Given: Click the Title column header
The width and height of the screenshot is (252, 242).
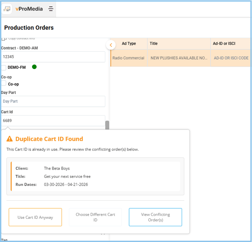Looking at the screenshot, I should (153, 44).
